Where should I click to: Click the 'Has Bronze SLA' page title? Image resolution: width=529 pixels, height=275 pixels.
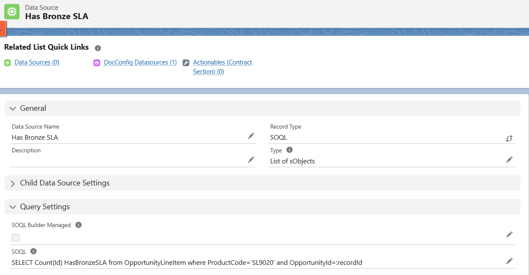(x=57, y=17)
